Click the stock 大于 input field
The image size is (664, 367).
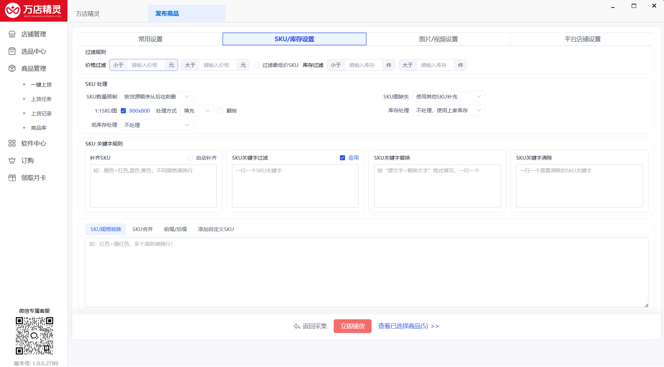tap(435, 65)
